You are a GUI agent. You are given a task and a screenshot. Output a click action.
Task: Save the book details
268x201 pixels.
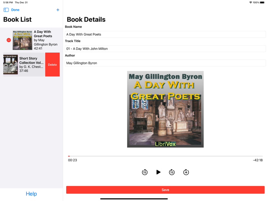(x=165, y=190)
